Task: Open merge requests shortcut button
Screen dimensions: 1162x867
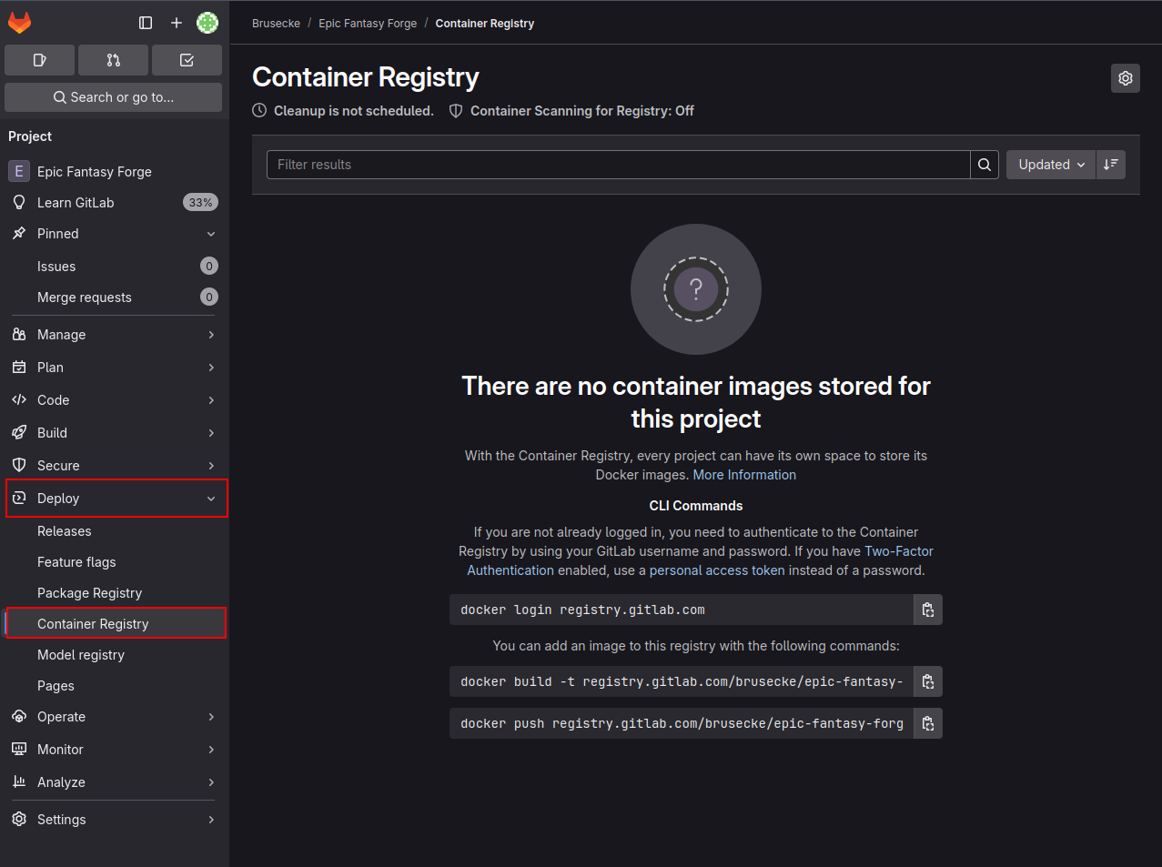Action: coord(114,60)
